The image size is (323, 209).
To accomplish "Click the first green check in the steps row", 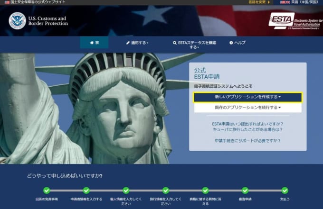I will coord(47,191).
